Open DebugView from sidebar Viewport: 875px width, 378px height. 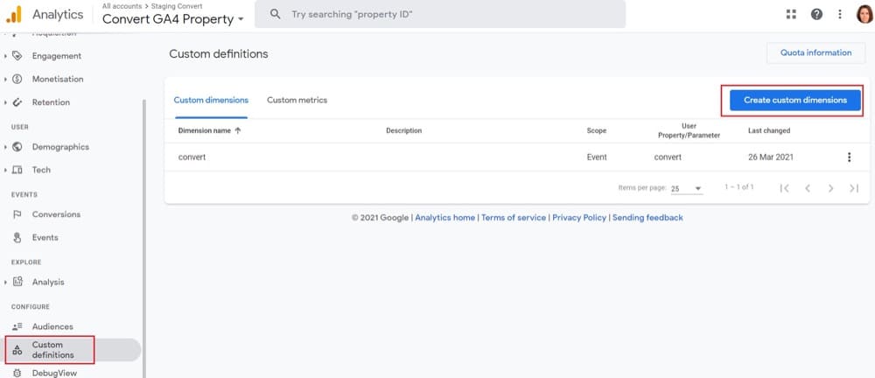tap(54, 373)
